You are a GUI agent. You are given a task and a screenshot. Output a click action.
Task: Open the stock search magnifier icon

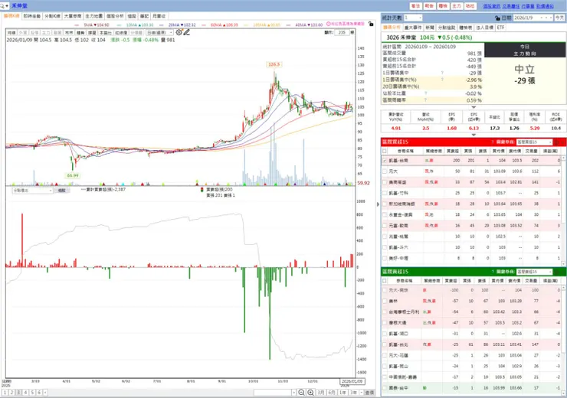coord(3,6)
